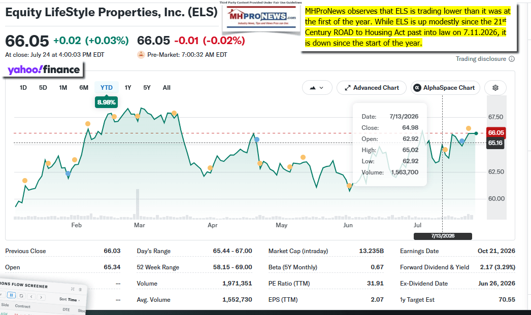Click Day's Range value 65.44 - 67.00
The width and height of the screenshot is (531, 315).
233,251
